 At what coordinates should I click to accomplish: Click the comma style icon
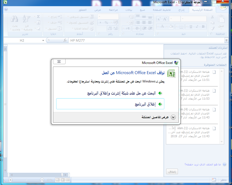(100, 23)
